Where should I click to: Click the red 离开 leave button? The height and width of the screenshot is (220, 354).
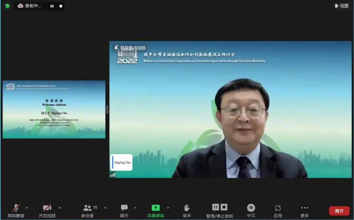pos(339,211)
